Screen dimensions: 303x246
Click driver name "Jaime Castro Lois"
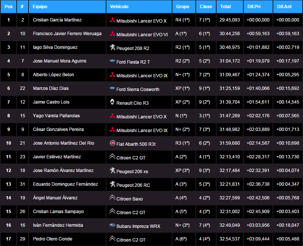[x=51, y=102]
